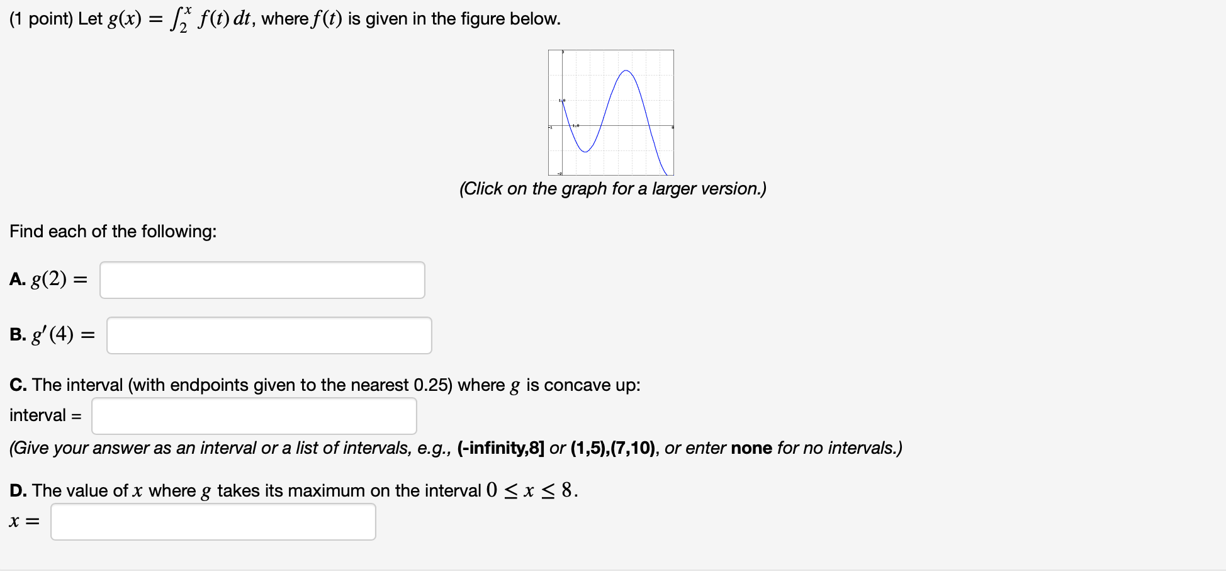Select the text '(1 point)' at the top
The width and height of the screenshot is (1226, 574).
[x=39, y=18]
